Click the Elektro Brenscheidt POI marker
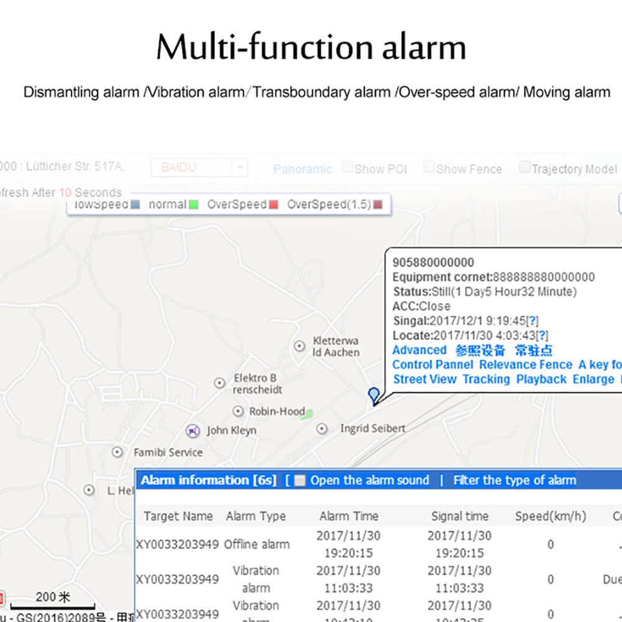 [219, 383]
